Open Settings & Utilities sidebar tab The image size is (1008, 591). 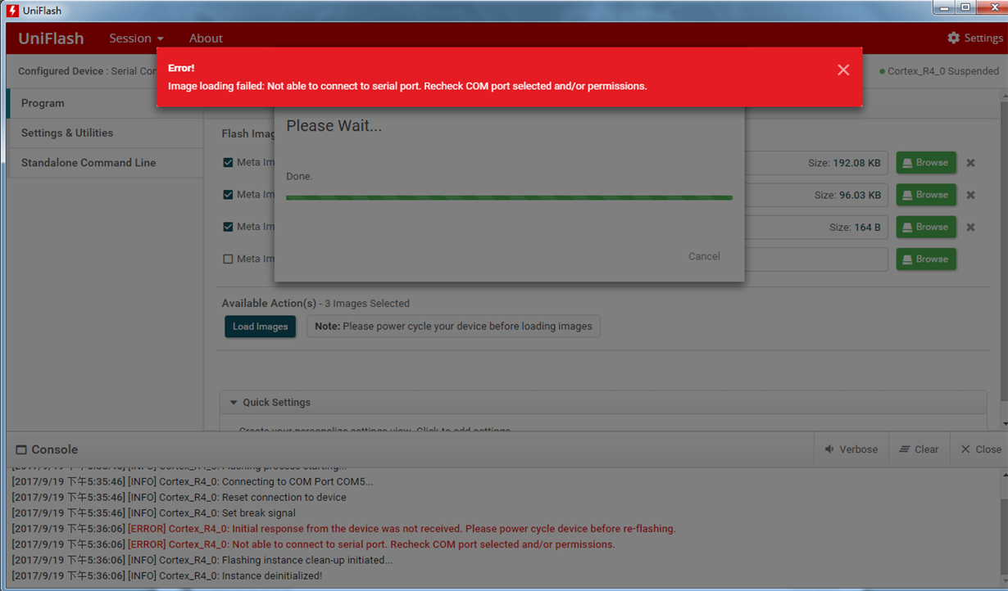coord(105,133)
